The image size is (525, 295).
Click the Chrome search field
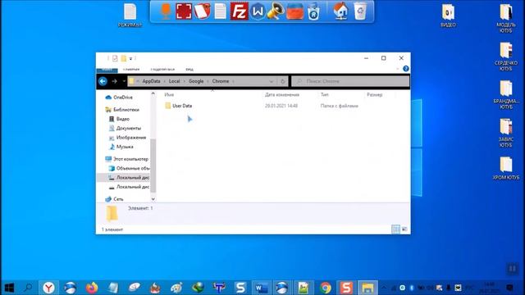(x=350, y=81)
